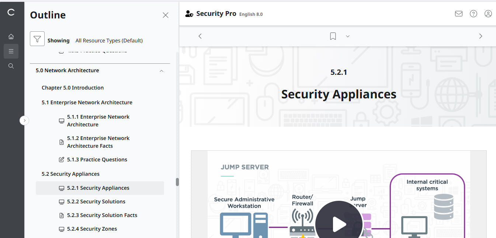
Task: Open 5.2.4 Security Zones lesson
Action: (x=92, y=229)
